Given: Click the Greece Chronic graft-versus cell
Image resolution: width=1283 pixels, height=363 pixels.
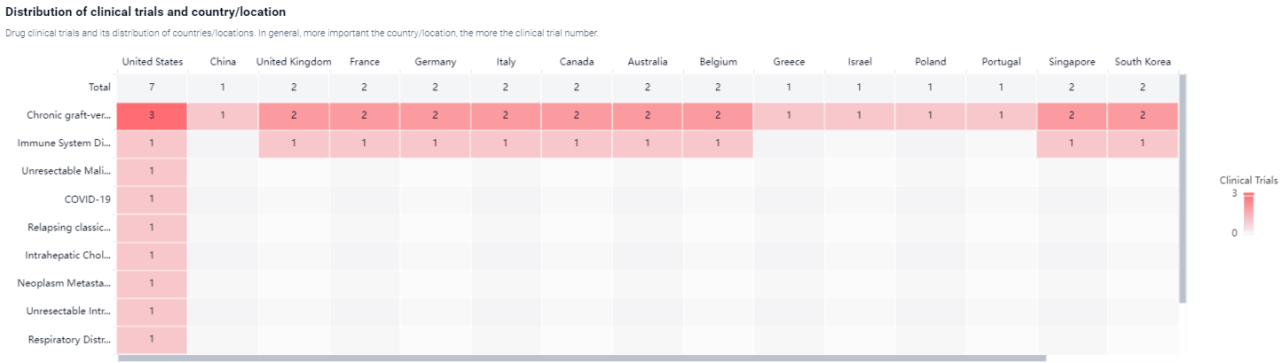Looking at the screenshot, I should (789, 116).
